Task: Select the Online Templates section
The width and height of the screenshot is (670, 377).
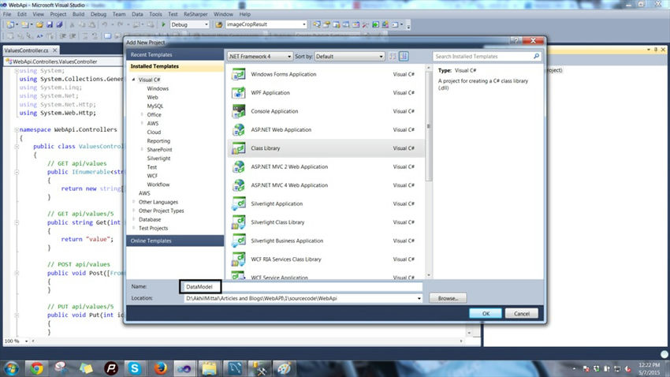Action: (175, 241)
